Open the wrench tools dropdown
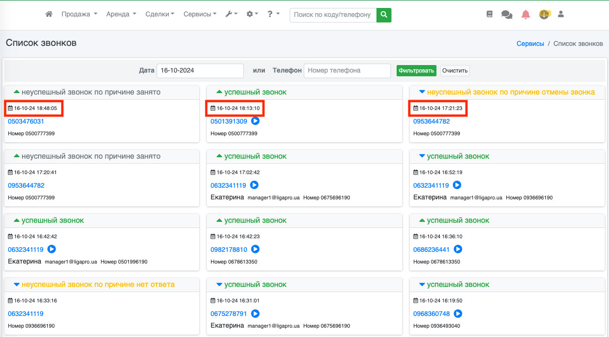The width and height of the screenshot is (609, 337). 232,15
